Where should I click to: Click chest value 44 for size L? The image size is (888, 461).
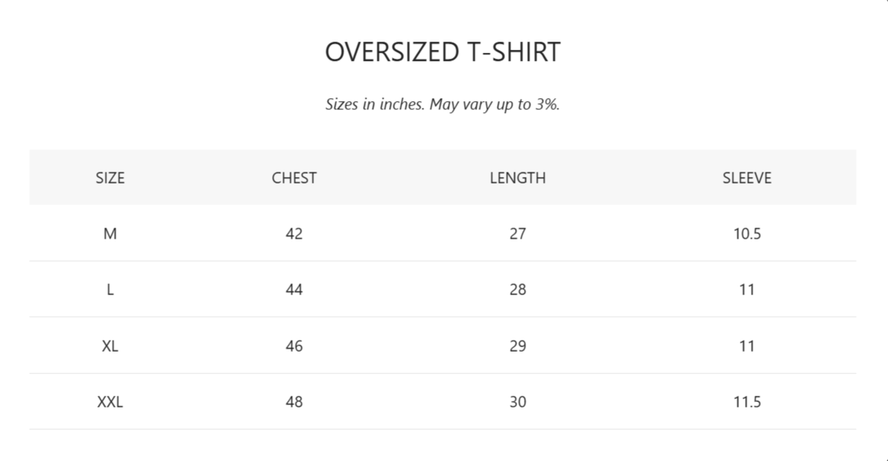(294, 290)
